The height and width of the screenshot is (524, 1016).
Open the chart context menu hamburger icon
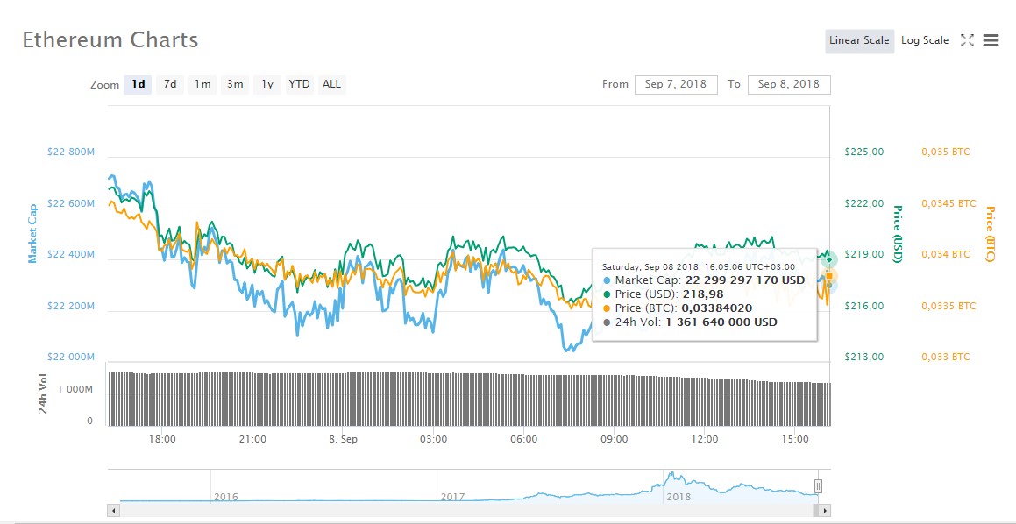coord(991,40)
